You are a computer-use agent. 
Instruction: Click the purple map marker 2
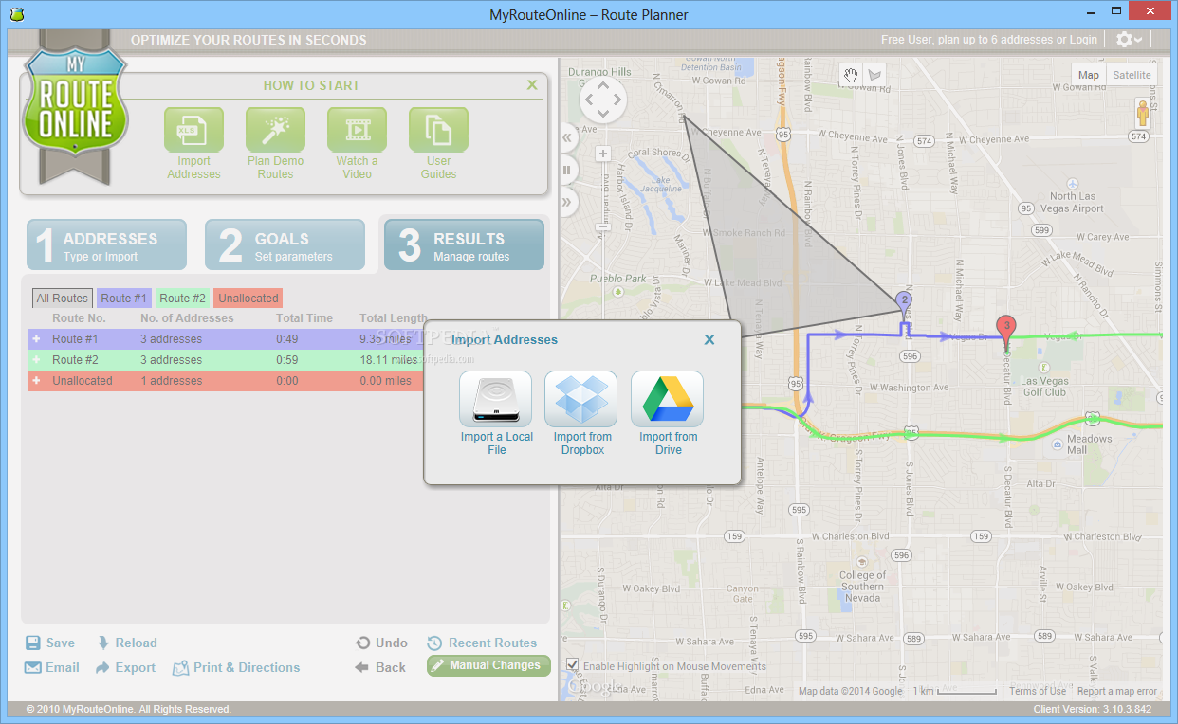tap(904, 301)
